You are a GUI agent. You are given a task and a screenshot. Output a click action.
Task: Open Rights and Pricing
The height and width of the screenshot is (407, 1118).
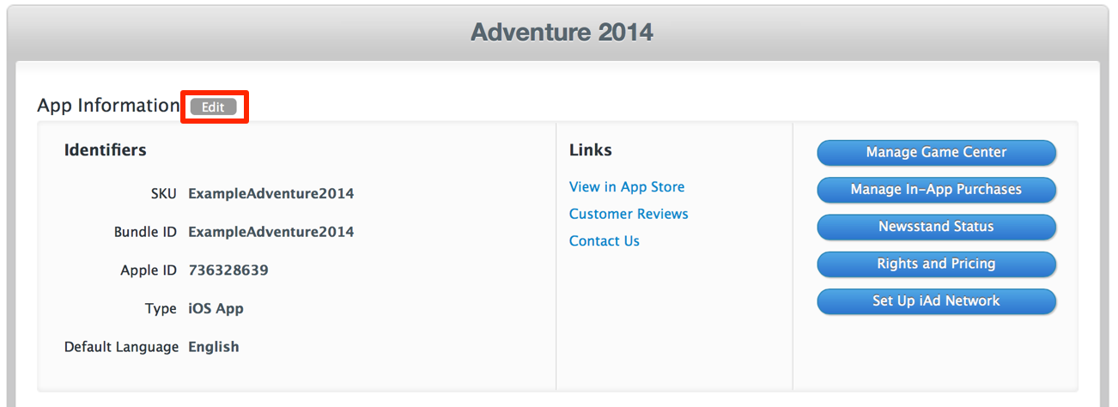tap(936, 264)
